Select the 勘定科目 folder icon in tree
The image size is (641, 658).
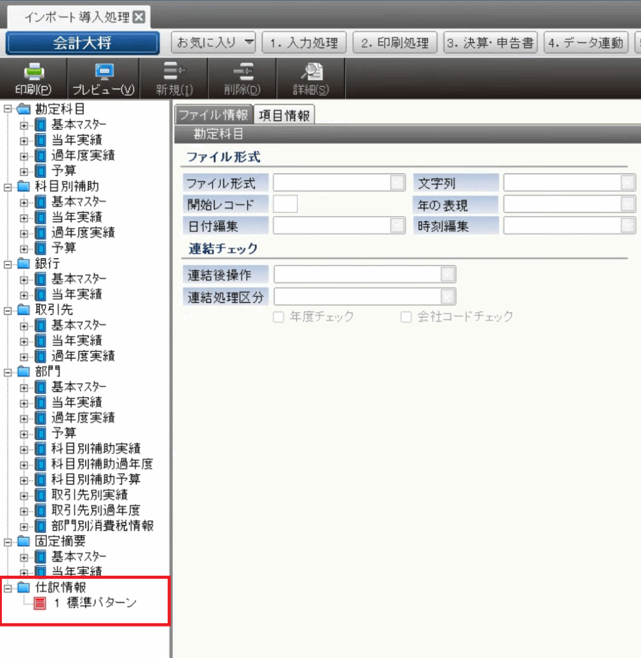coord(24,109)
